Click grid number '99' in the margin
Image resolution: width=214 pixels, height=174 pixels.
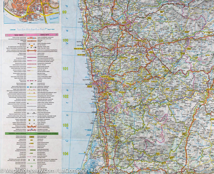click(x=64, y=12)
